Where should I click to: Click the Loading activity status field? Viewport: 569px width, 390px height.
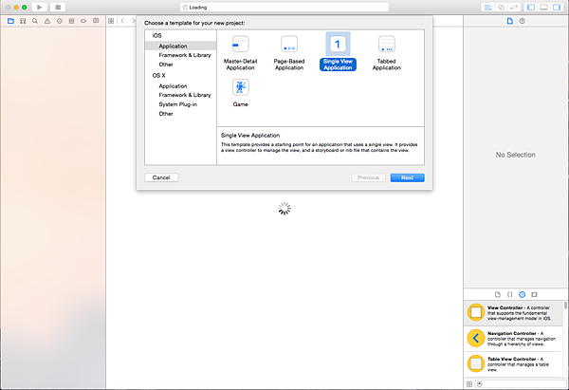pyautogui.click(x=284, y=8)
